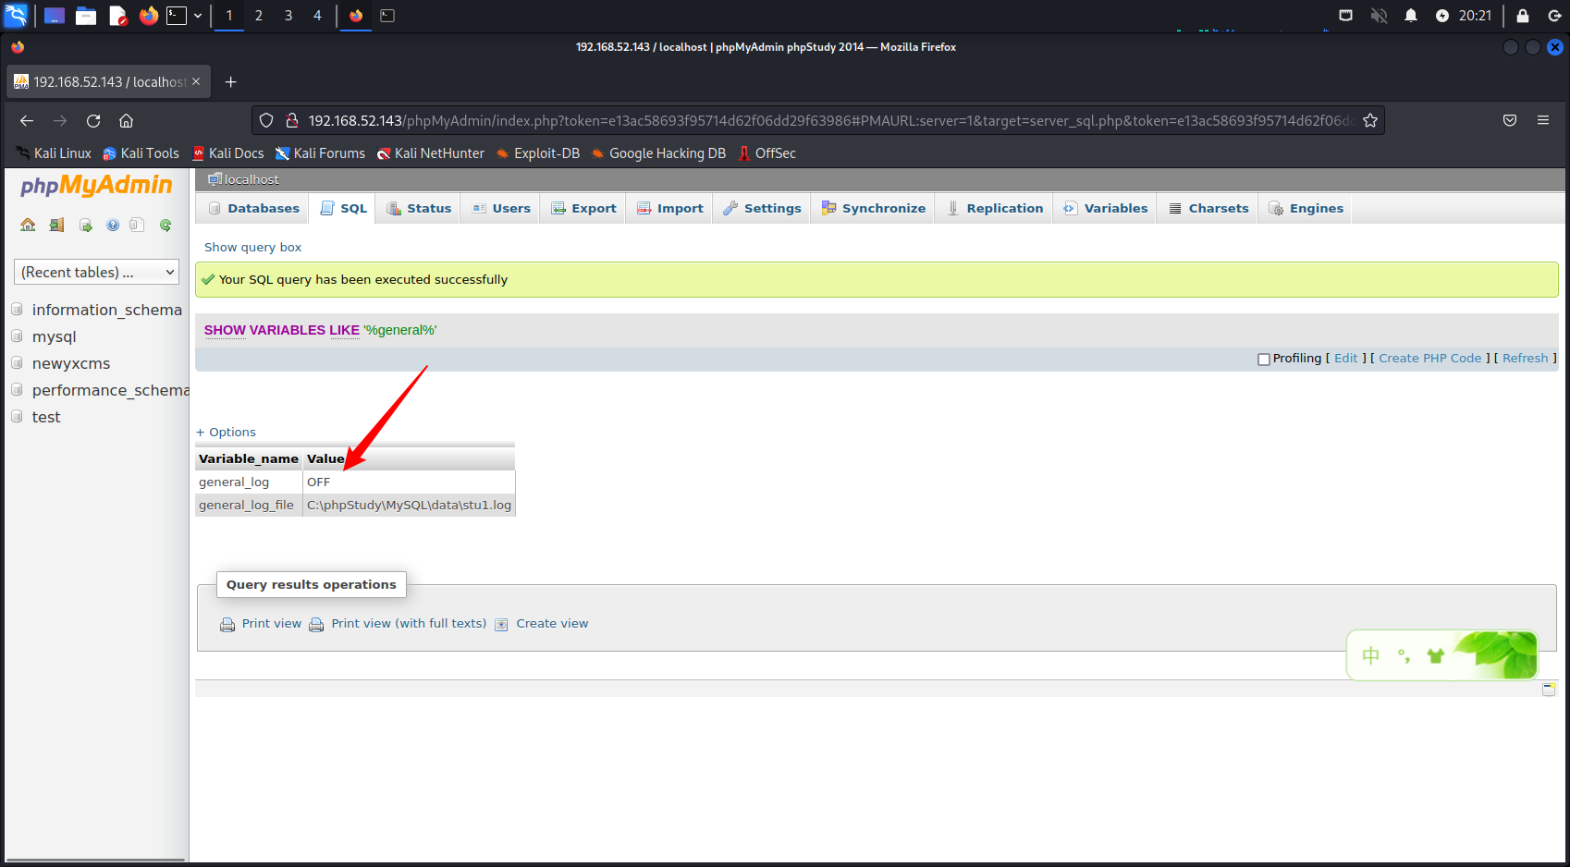
Task: Open the Settings tab
Action: click(762, 208)
